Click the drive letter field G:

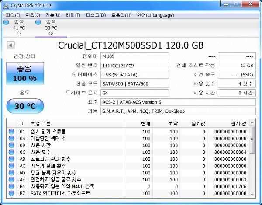click(134, 93)
